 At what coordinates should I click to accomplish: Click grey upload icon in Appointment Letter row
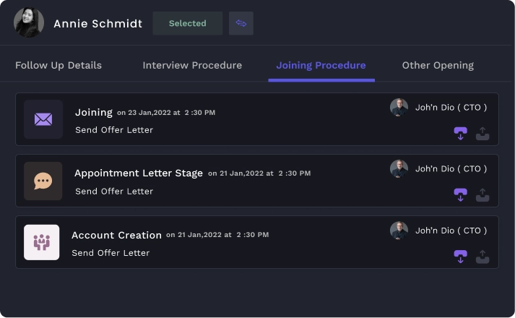(482, 195)
